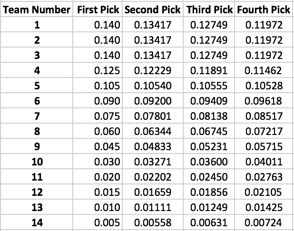The height and width of the screenshot is (231, 294).
Task: Select the Second Pick column header
Action: pos(153,10)
